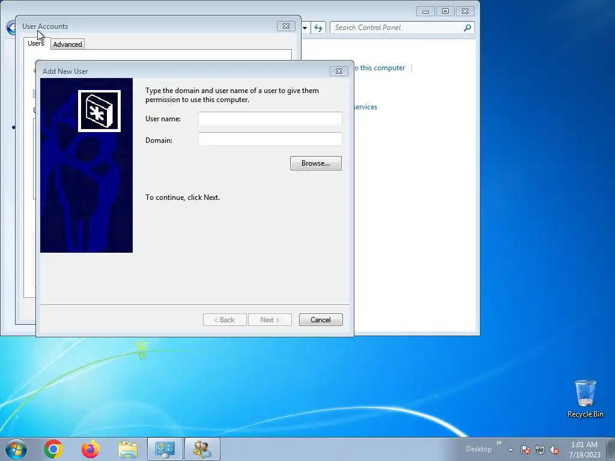Viewport: 615px width, 461px height.
Task: Launch Google Chrome from taskbar
Action: [53, 449]
